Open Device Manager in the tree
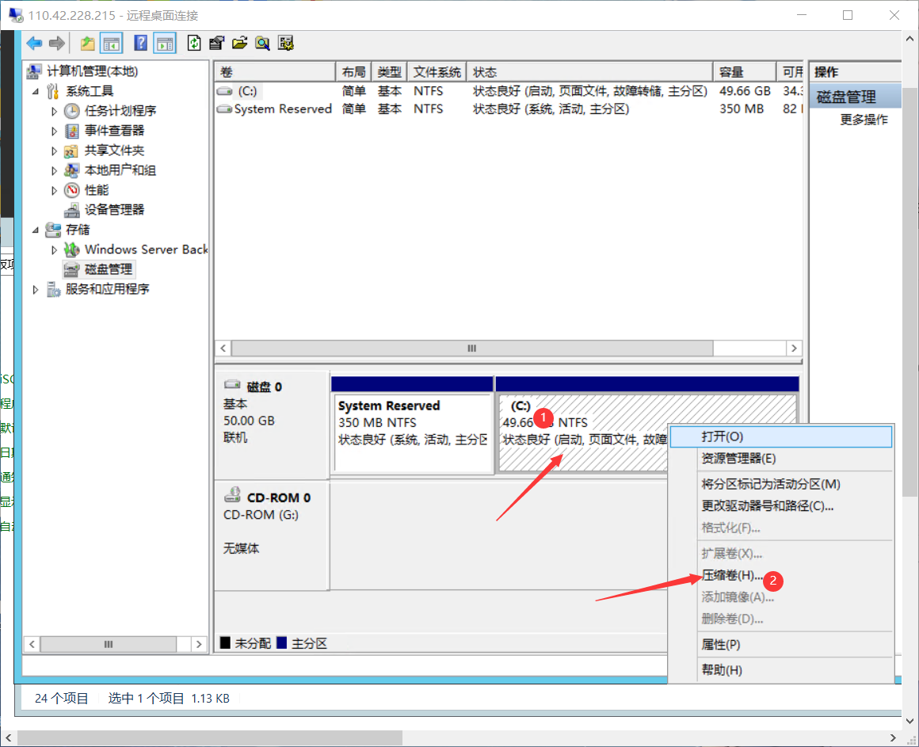This screenshot has height=747, width=919. [114, 210]
